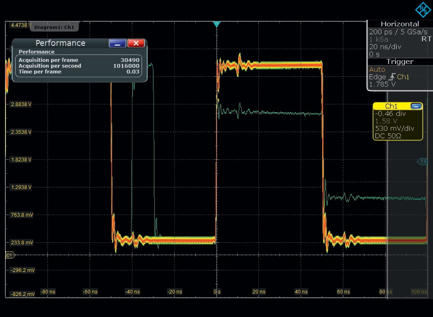Click the 20 ns/div time scale
Viewport: 433px width, 317px height.
click(385, 47)
